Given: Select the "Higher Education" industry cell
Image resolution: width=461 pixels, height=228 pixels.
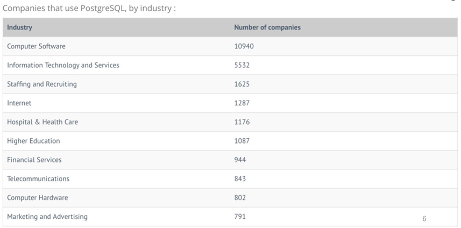Looking at the screenshot, I should [33, 141].
